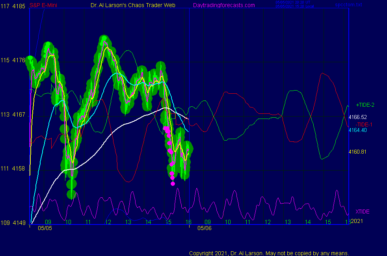Click the '115 4176' price axis label
Screen dimensions: 387x256
coord(13,60)
